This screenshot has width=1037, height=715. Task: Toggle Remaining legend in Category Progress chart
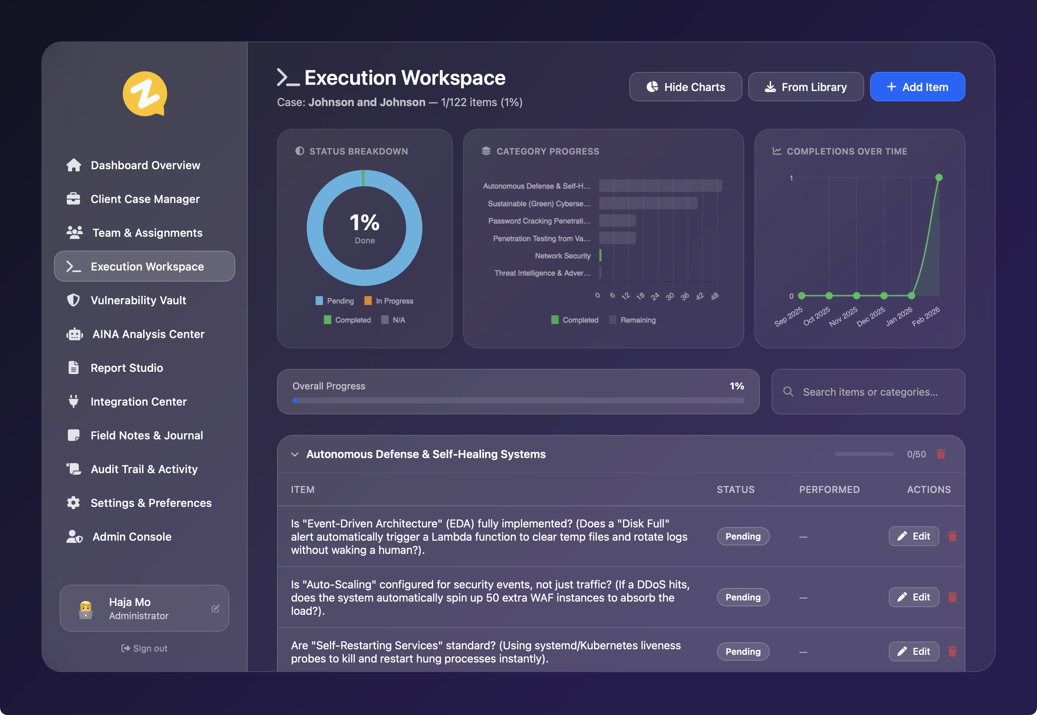(632, 320)
